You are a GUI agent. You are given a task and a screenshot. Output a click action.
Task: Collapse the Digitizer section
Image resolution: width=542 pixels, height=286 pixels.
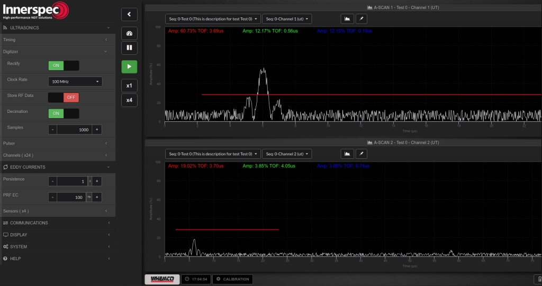point(58,52)
